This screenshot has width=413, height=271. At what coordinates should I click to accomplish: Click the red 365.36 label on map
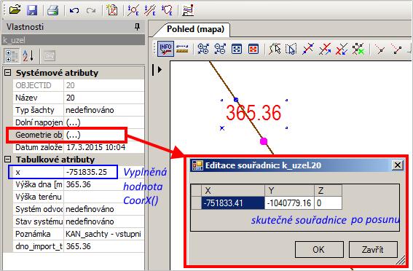click(253, 113)
